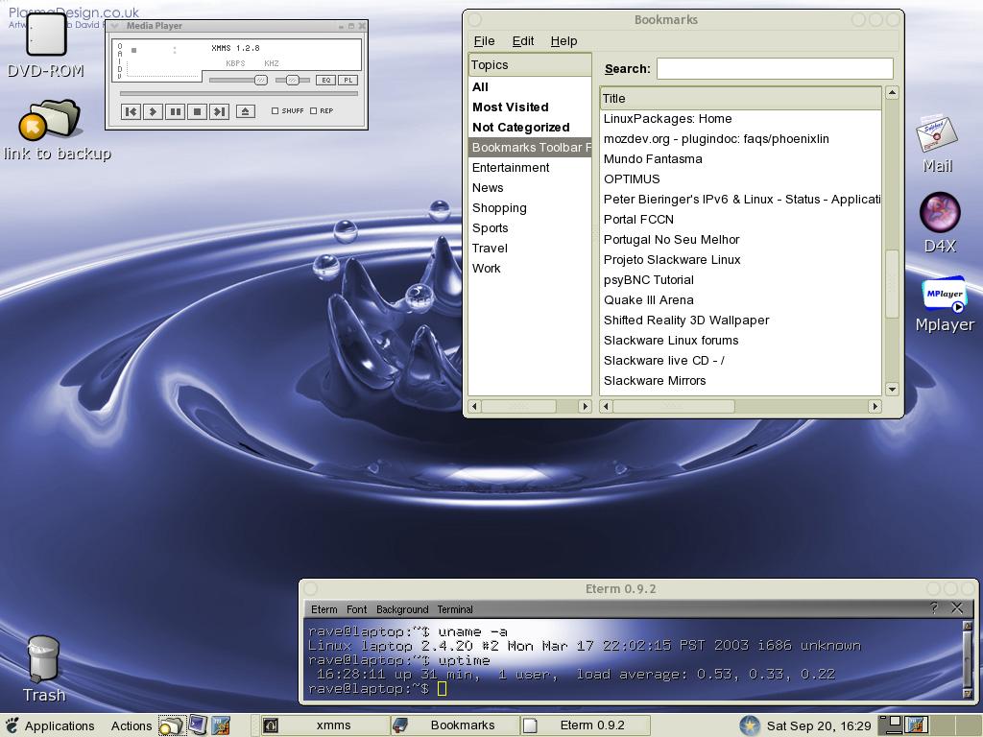Open the Actions panel menu
The image size is (983, 737).
coord(132,725)
